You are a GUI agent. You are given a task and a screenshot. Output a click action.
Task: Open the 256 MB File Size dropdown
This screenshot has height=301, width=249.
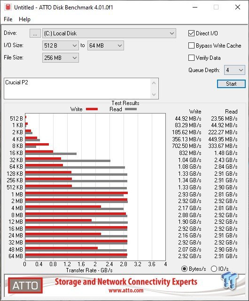[61, 58]
